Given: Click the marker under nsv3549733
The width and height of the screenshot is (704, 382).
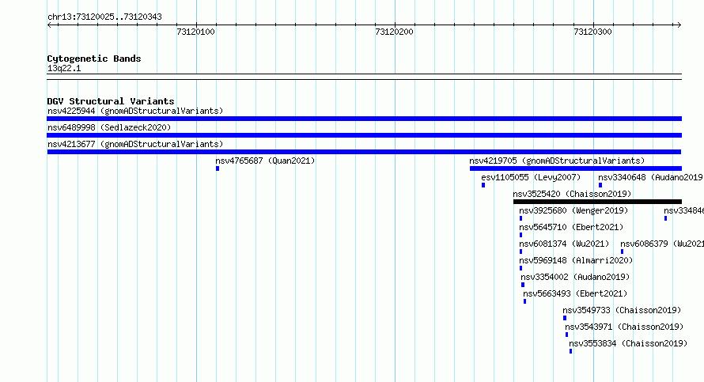Looking at the screenshot, I should tap(564, 318).
